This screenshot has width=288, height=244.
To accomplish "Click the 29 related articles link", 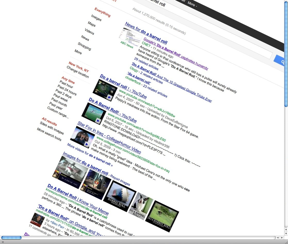I will 146,64.
